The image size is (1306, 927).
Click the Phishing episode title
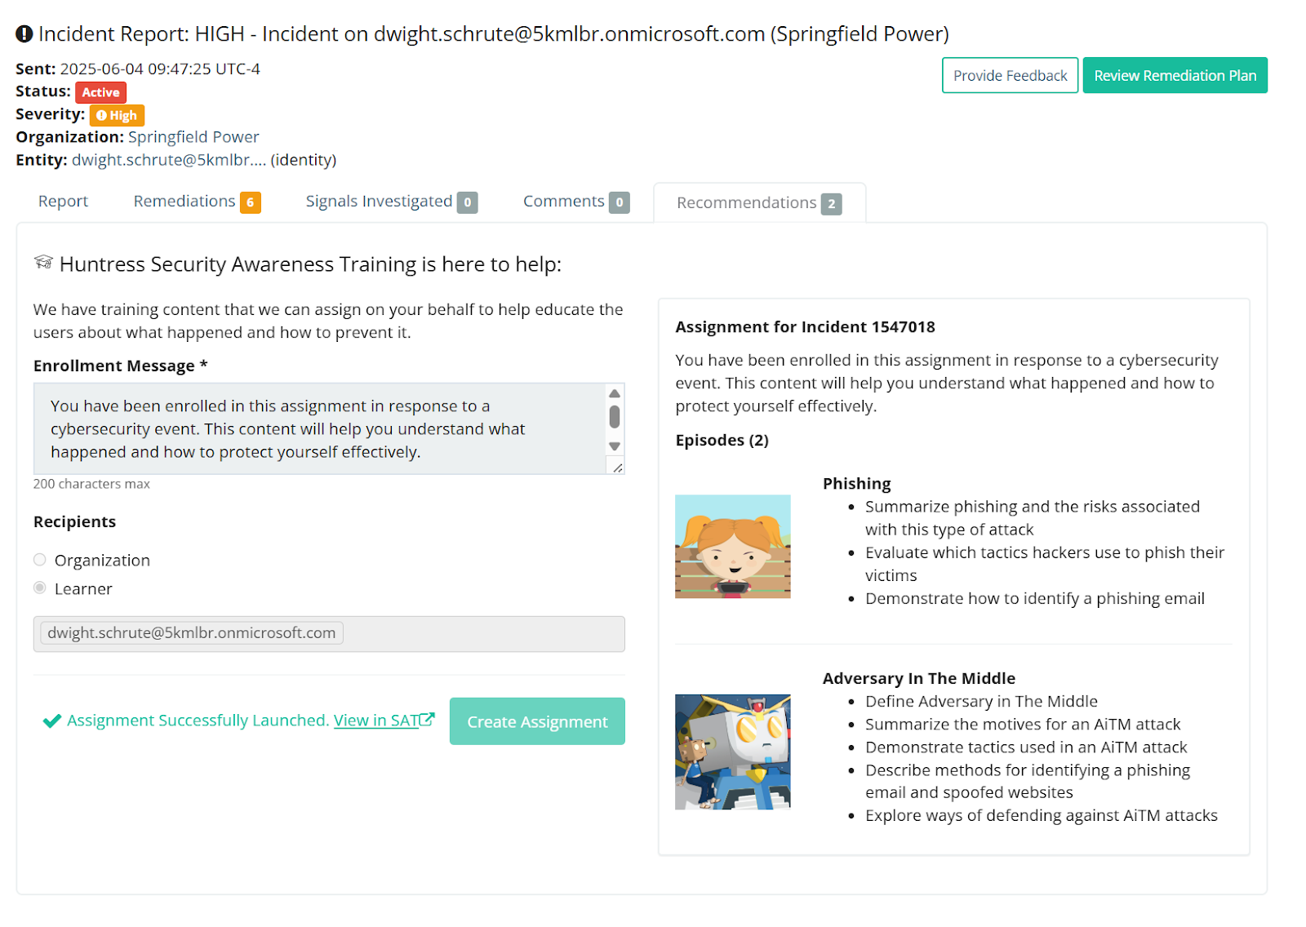click(x=856, y=484)
